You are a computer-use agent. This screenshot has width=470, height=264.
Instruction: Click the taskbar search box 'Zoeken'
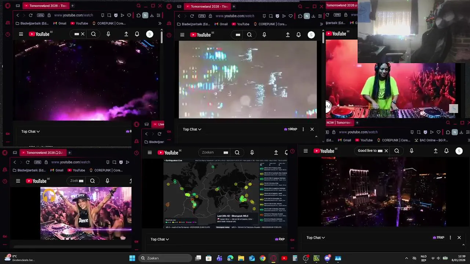pos(165,258)
